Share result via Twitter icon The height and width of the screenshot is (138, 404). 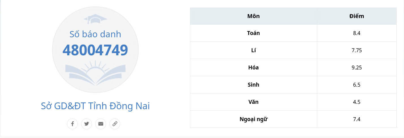[x=87, y=124]
